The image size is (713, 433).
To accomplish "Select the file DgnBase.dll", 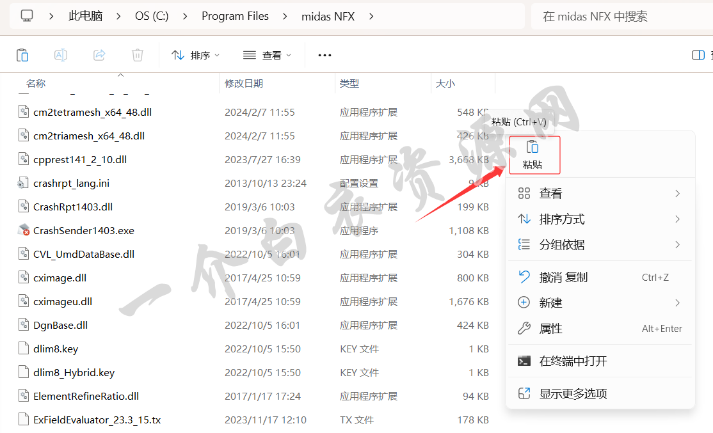I will coord(60,325).
